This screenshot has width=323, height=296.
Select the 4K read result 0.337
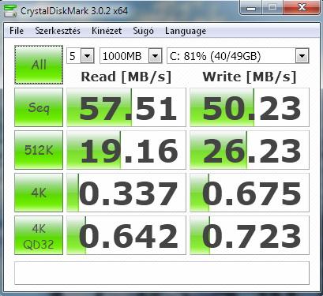click(x=126, y=193)
